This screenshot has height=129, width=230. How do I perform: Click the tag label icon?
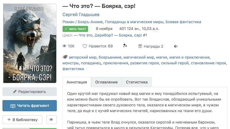(x=65, y=57)
